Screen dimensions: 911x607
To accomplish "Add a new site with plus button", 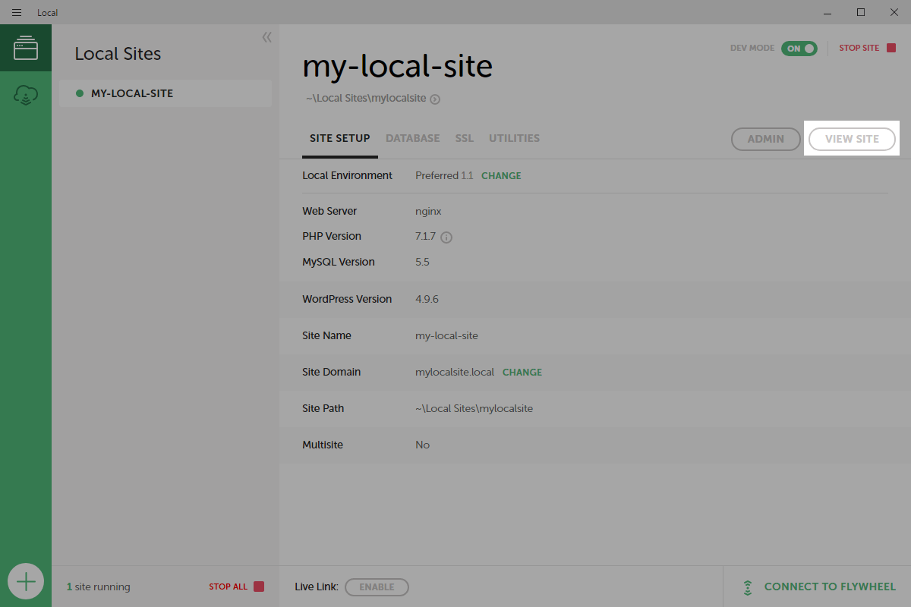I will coord(26,582).
